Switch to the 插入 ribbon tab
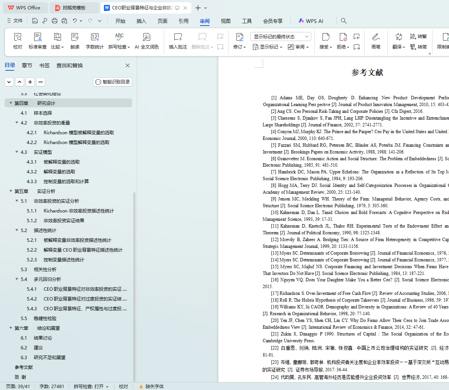 tap(141, 21)
